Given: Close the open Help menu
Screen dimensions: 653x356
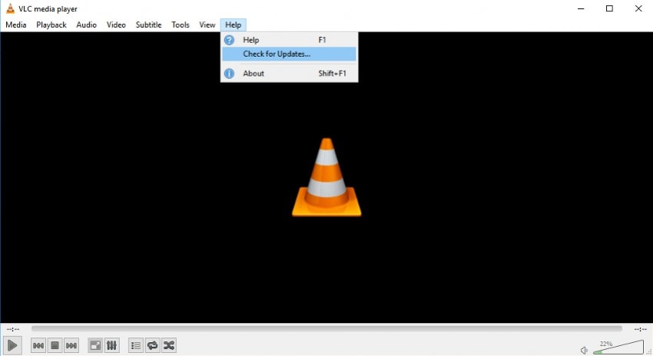Looking at the screenshot, I should click(234, 25).
